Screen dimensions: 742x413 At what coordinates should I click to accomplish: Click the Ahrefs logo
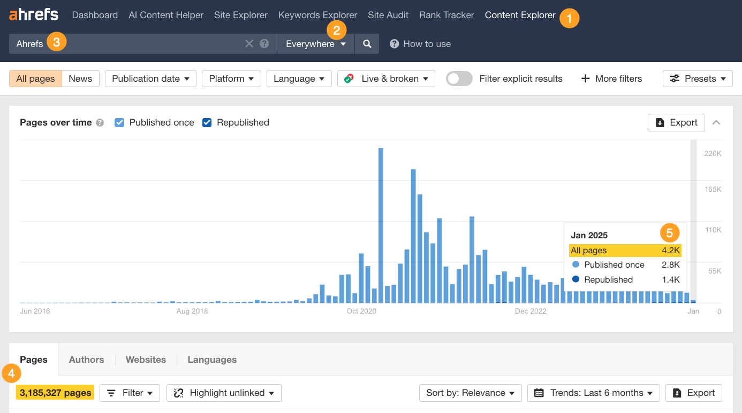click(x=33, y=14)
